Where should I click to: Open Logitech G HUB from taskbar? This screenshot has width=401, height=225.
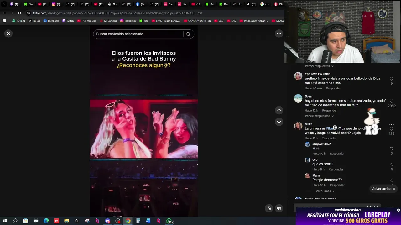click(x=77, y=221)
